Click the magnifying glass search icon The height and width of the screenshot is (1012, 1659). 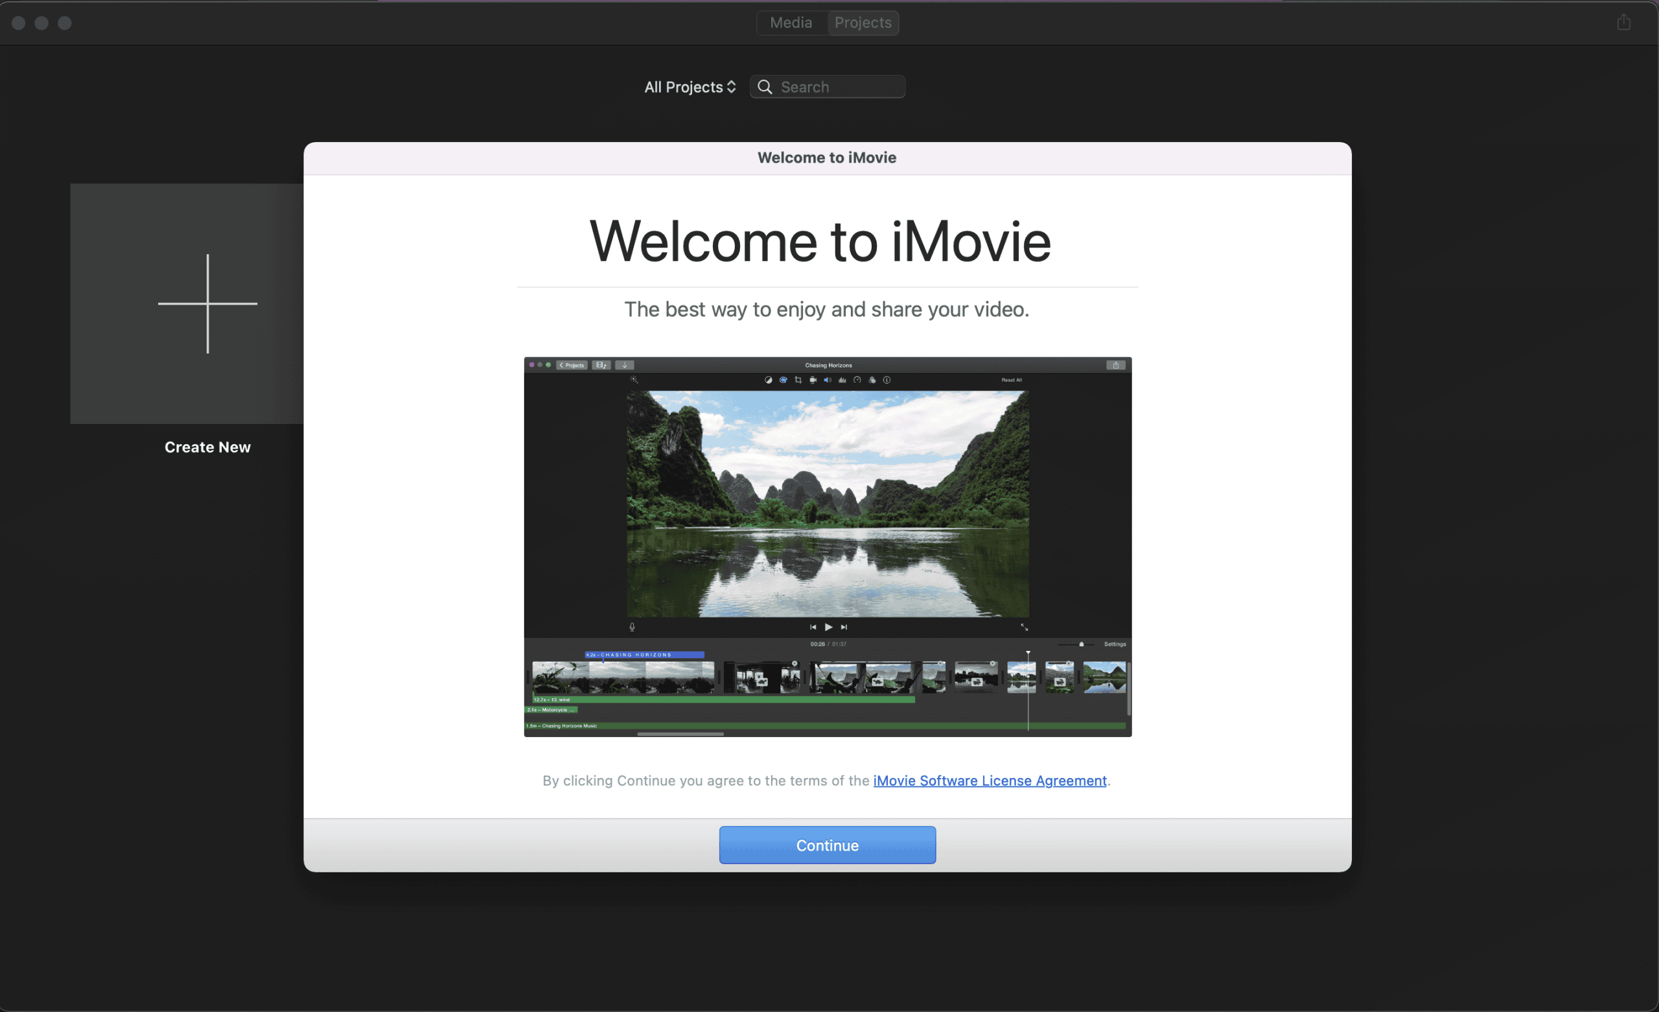pyautogui.click(x=764, y=87)
